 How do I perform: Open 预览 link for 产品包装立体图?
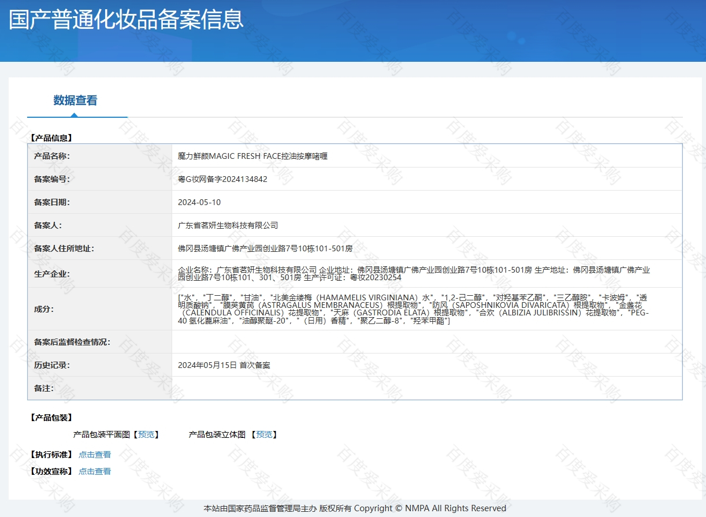pyautogui.click(x=264, y=434)
